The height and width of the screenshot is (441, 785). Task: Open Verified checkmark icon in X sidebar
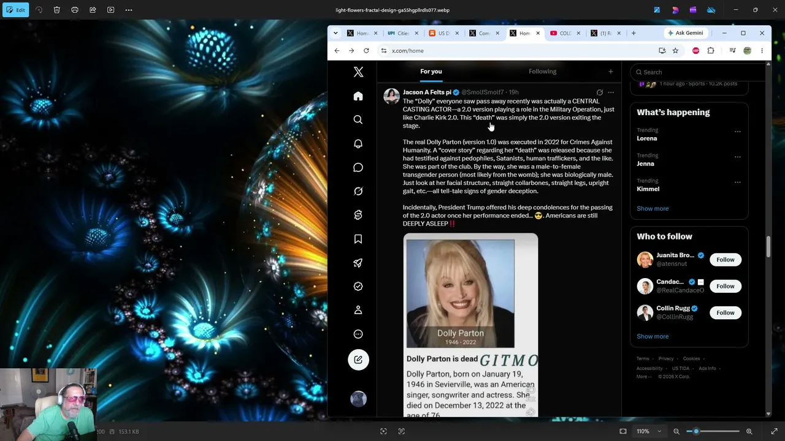pyautogui.click(x=358, y=286)
